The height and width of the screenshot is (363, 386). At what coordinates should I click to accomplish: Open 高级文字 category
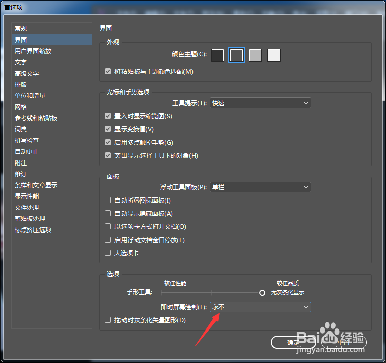(52, 73)
